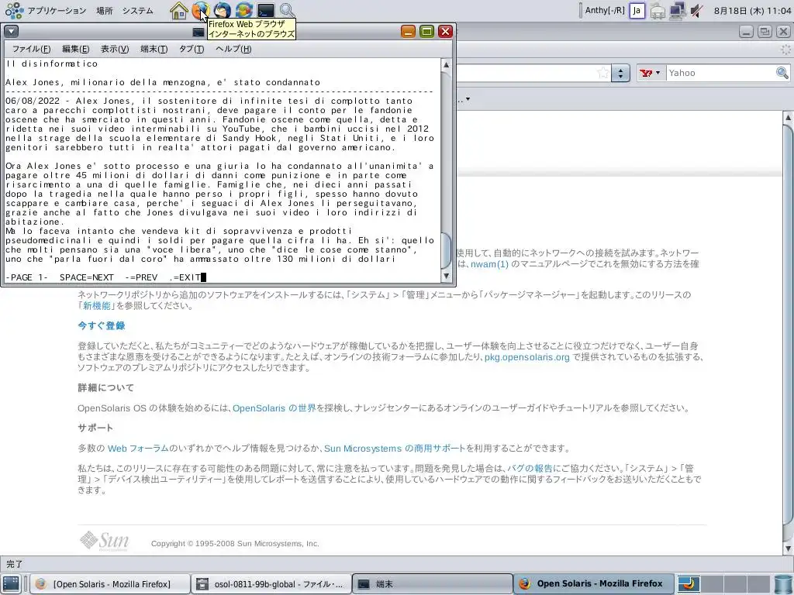Open the バグの報告 link
This screenshot has height=595, width=794.
coord(530,469)
